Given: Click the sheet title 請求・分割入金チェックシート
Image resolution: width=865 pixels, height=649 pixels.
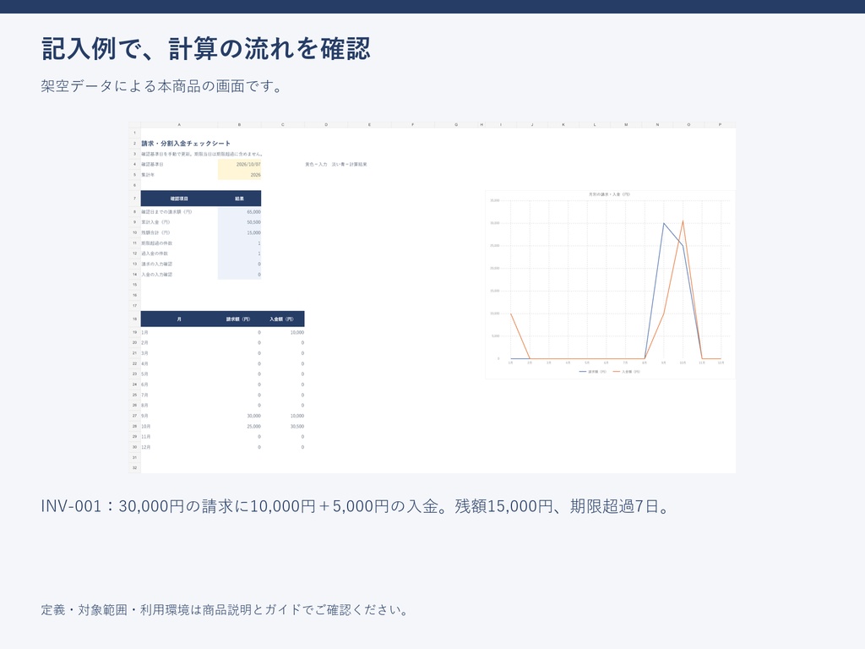Looking at the screenshot, I should (186, 144).
